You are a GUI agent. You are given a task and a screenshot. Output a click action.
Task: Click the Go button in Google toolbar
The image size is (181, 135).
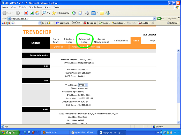pos(43,23)
